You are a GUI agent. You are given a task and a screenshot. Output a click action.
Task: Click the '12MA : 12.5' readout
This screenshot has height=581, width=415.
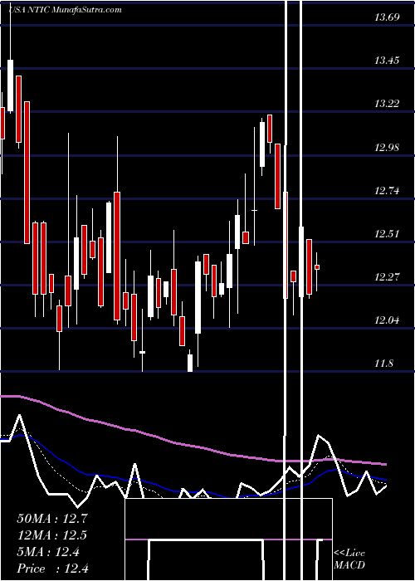(x=52, y=535)
